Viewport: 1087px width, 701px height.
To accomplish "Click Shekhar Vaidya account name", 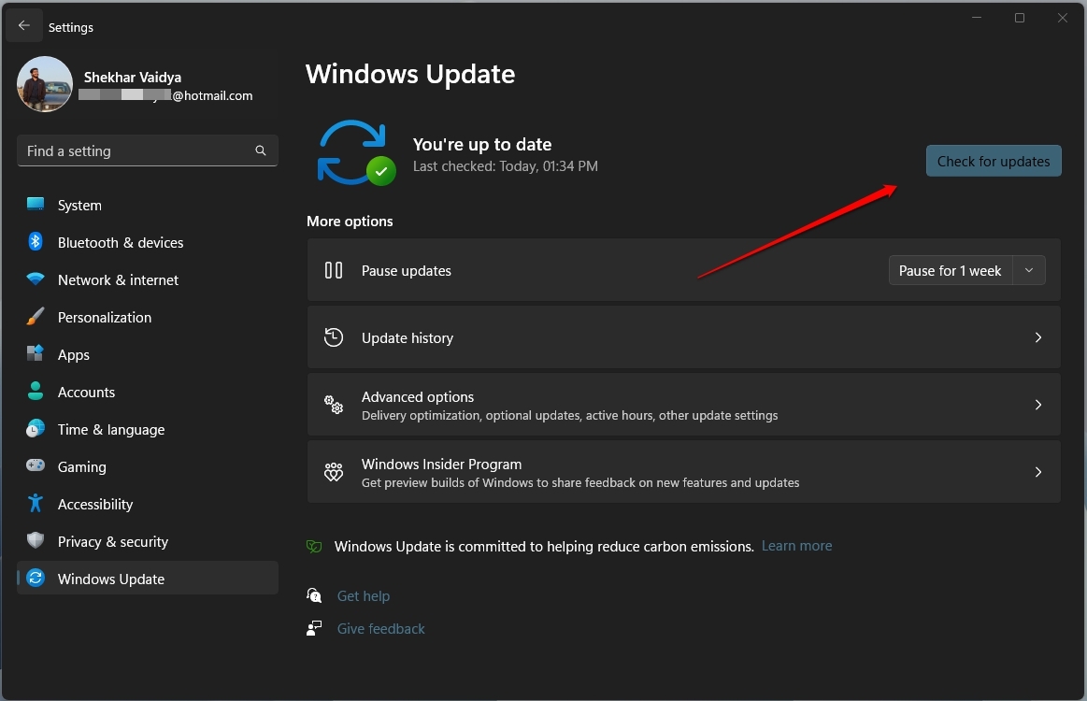I will (x=133, y=77).
